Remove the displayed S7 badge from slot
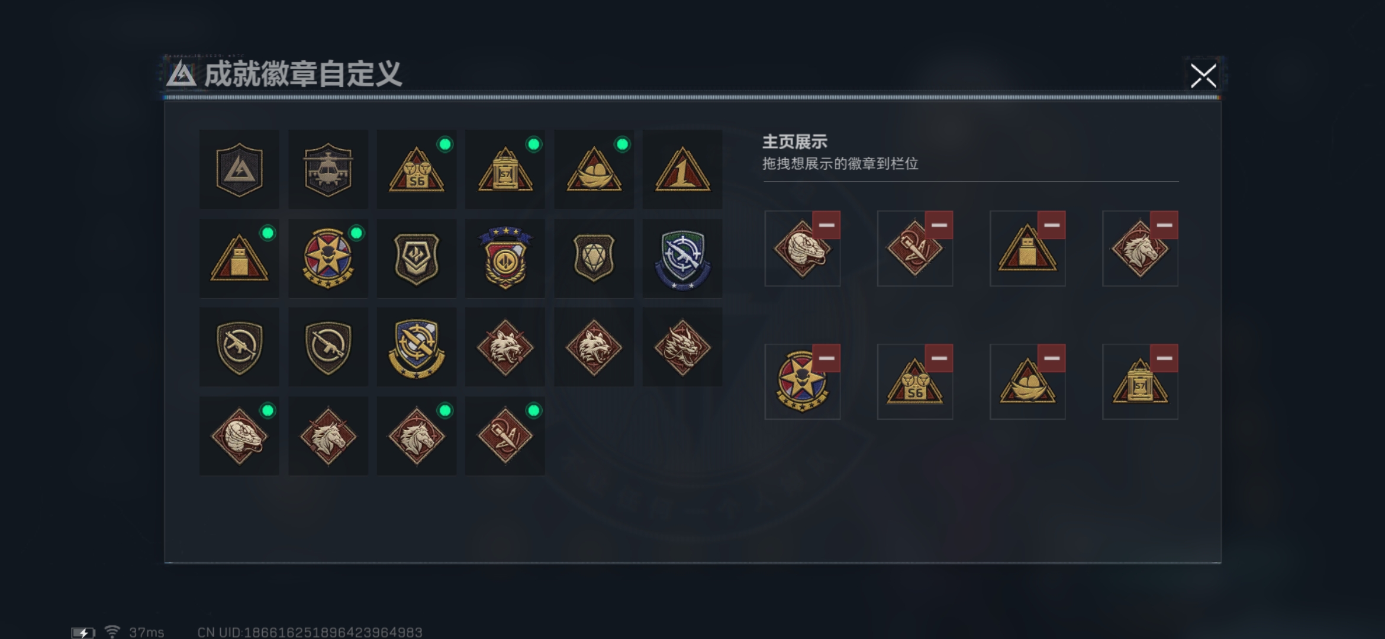The width and height of the screenshot is (1385, 639). click(x=1164, y=358)
